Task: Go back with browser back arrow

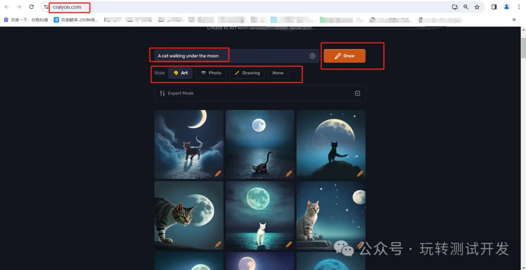Action: (7, 7)
